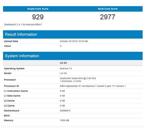
Task: Click the L1 Data Cache label
Action: 12,96
